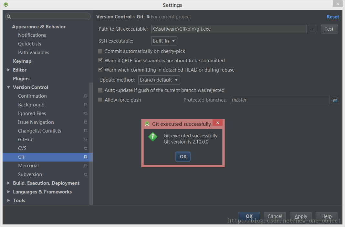Viewport: 345px width, 227px height.
Task: Select Appearance & Behavior in the tree
Action: (39, 26)
